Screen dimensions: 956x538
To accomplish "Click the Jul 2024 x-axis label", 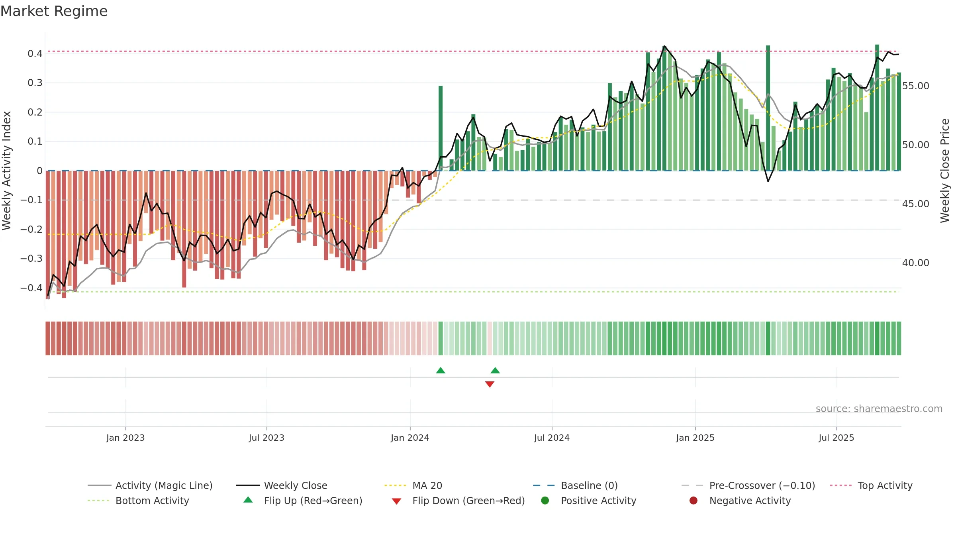I will pos(552,438).
